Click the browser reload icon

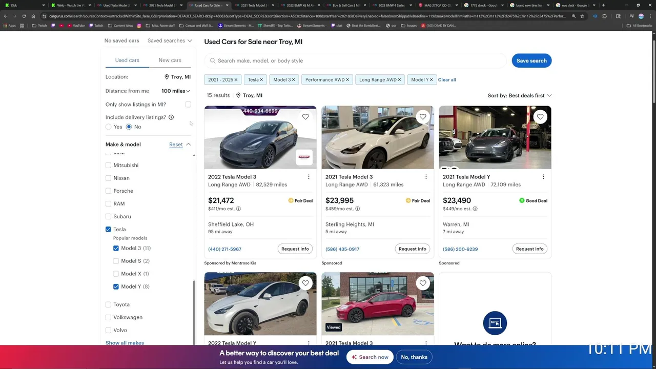tap(24, 16)
